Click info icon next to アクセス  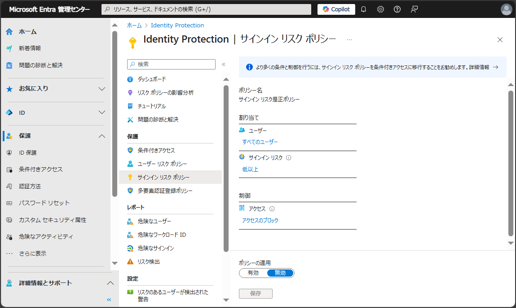tap(272, 209)
